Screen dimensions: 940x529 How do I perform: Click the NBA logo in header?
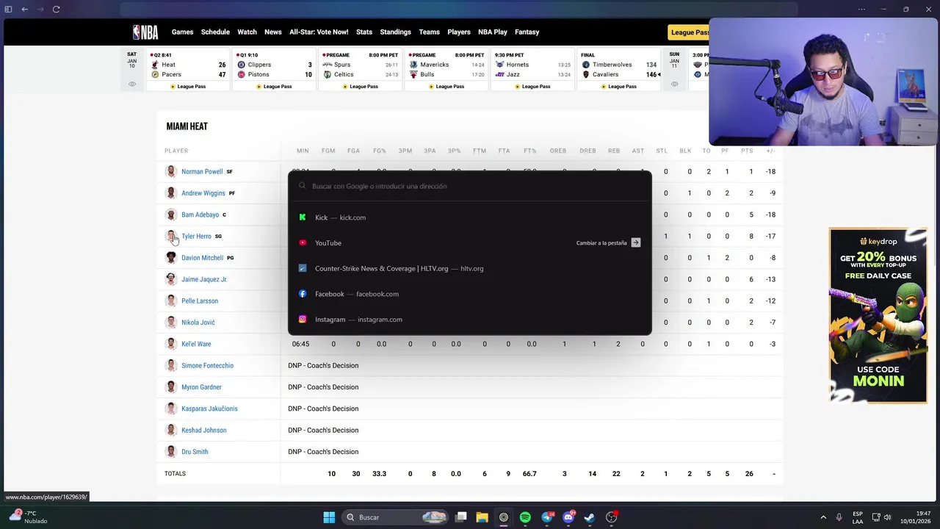pos(145,32)
